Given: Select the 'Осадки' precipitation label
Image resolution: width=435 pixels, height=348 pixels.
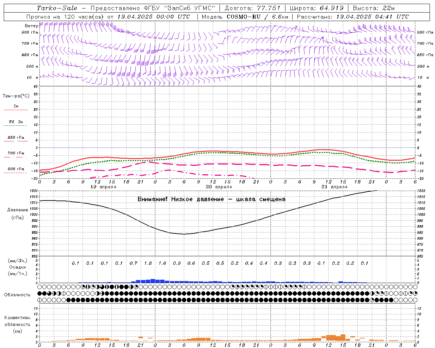Looking at the screenshot, I should pos(17,267).
